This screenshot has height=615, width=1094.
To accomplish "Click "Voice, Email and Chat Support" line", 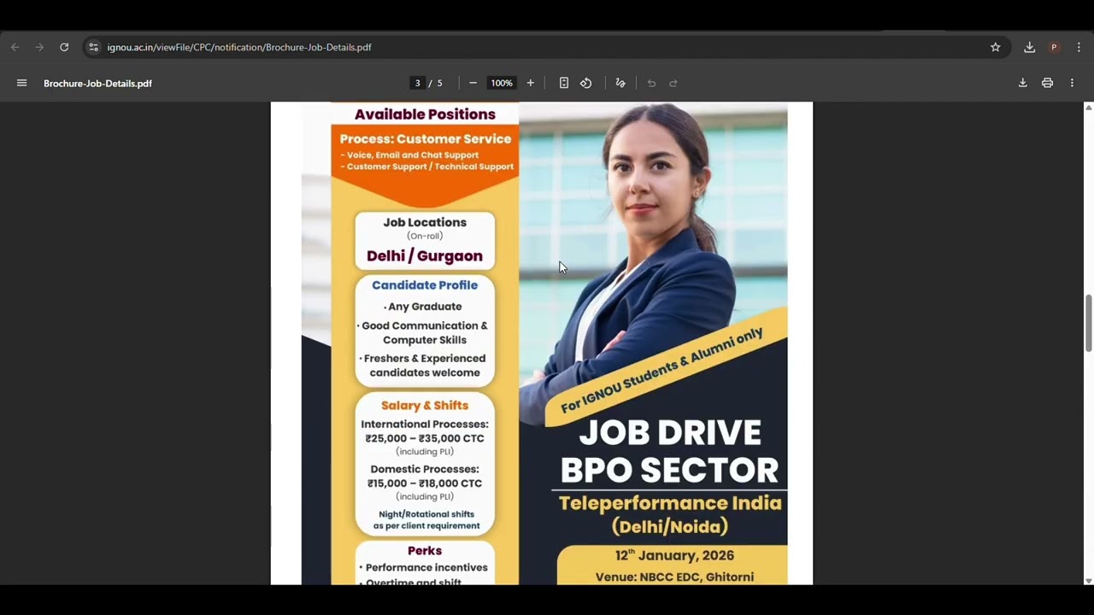I will point(411,155).
